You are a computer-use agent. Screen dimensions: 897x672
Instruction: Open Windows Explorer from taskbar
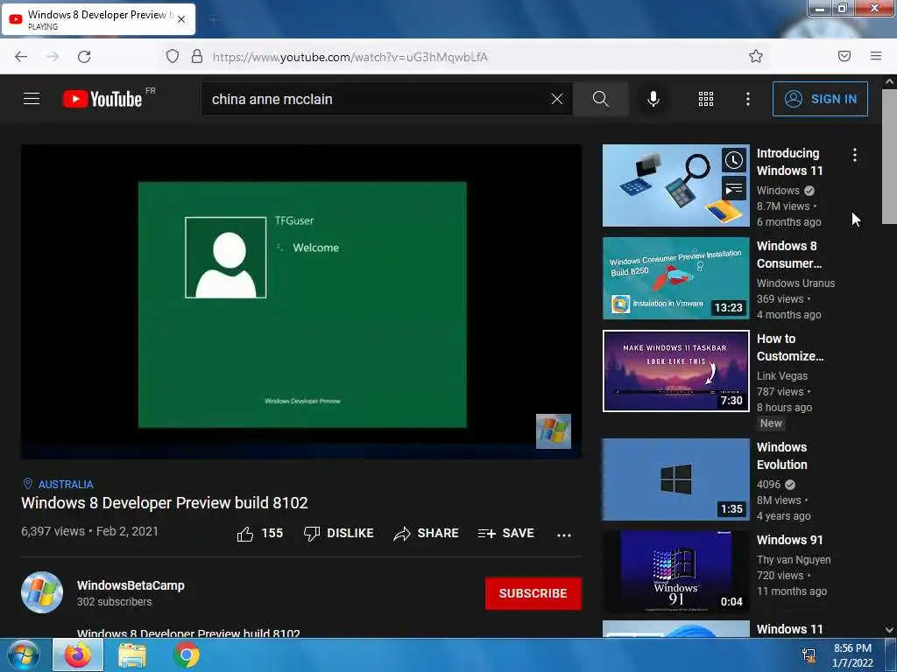(132, 654)
